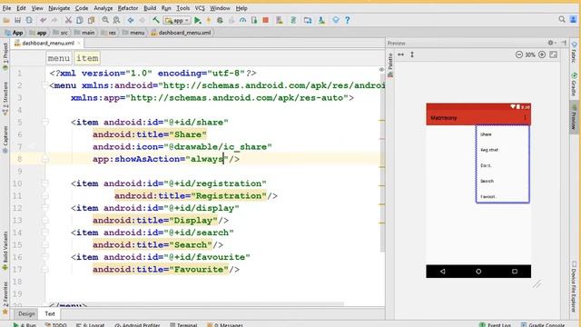
Task: Click the Zoom to Fit preview icon
Action: [553, 54]
